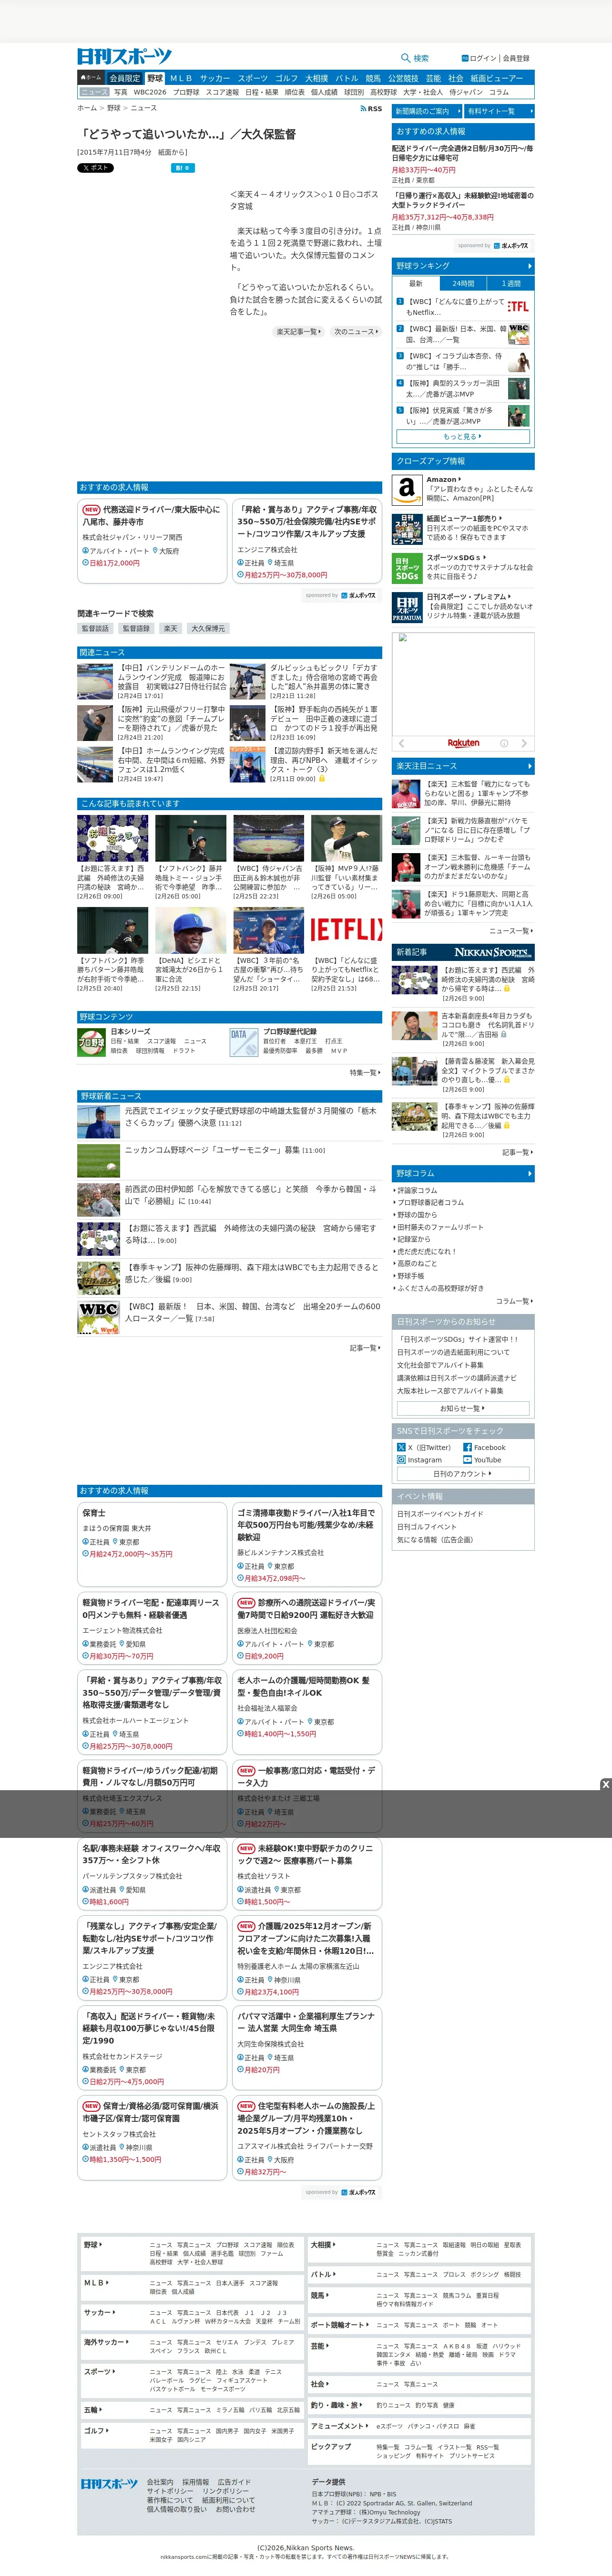The width and height of the screenshot is (612, 2576).
Task: Click the Nikkan Sports logo in the header
Action: 125,57
